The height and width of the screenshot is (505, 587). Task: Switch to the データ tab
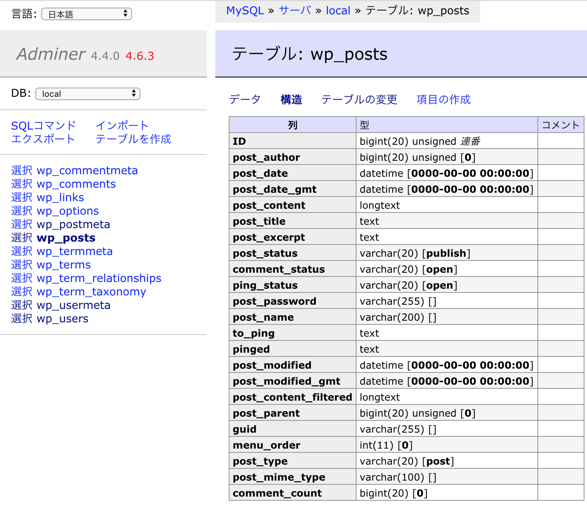click(245, 99)
